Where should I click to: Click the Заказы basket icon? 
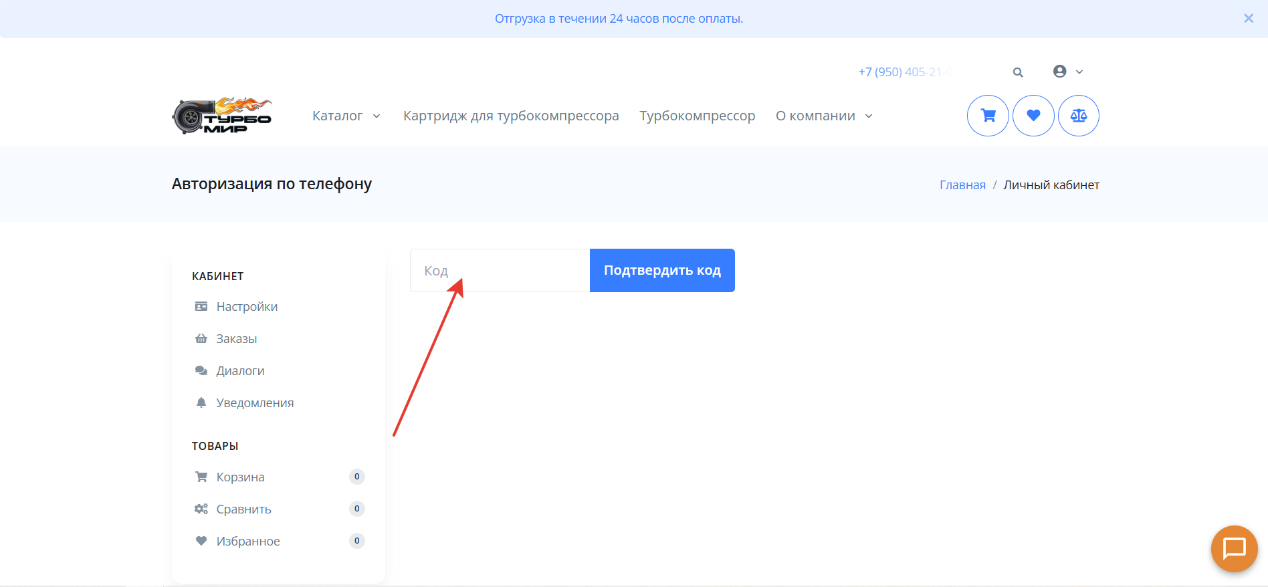point(201,338)
